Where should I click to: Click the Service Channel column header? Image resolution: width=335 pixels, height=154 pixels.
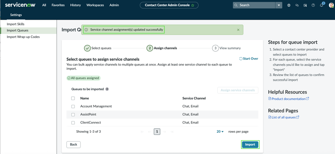pyautogui.click(x=194, y=98)
